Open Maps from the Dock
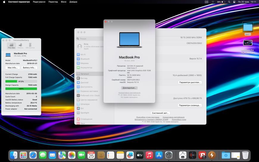 [62, 155]
